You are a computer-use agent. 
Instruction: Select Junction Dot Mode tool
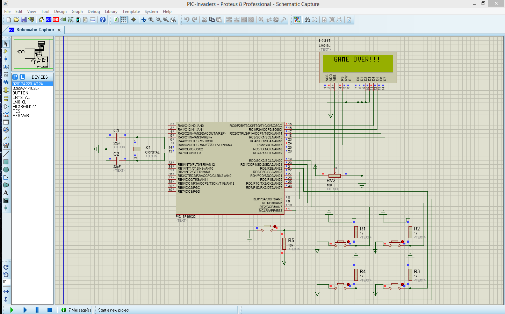coord(6,59)
